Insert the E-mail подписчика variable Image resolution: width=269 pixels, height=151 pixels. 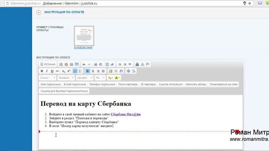[75, 84]
